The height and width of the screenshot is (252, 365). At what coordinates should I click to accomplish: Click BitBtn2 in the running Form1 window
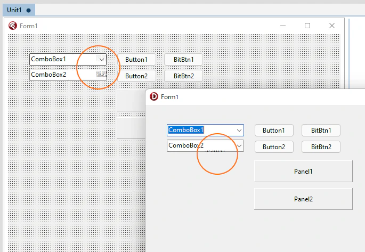point(321,147)
